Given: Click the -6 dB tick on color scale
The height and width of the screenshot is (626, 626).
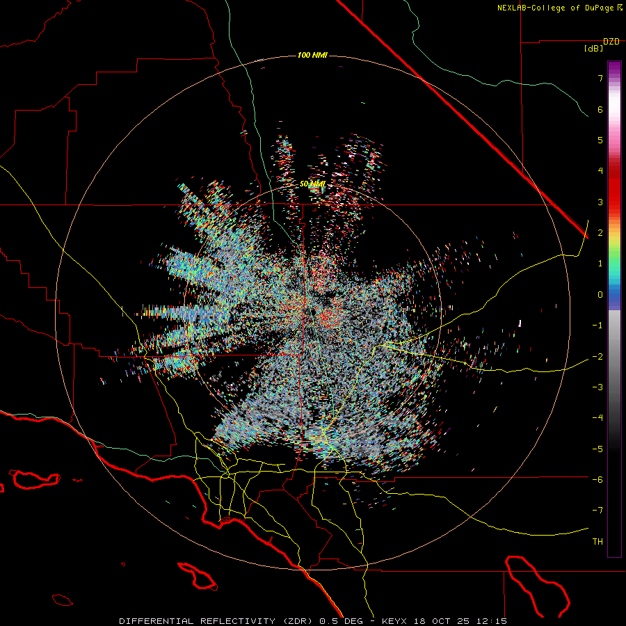Looking at the screenshot, I should (x=597, y=480).
